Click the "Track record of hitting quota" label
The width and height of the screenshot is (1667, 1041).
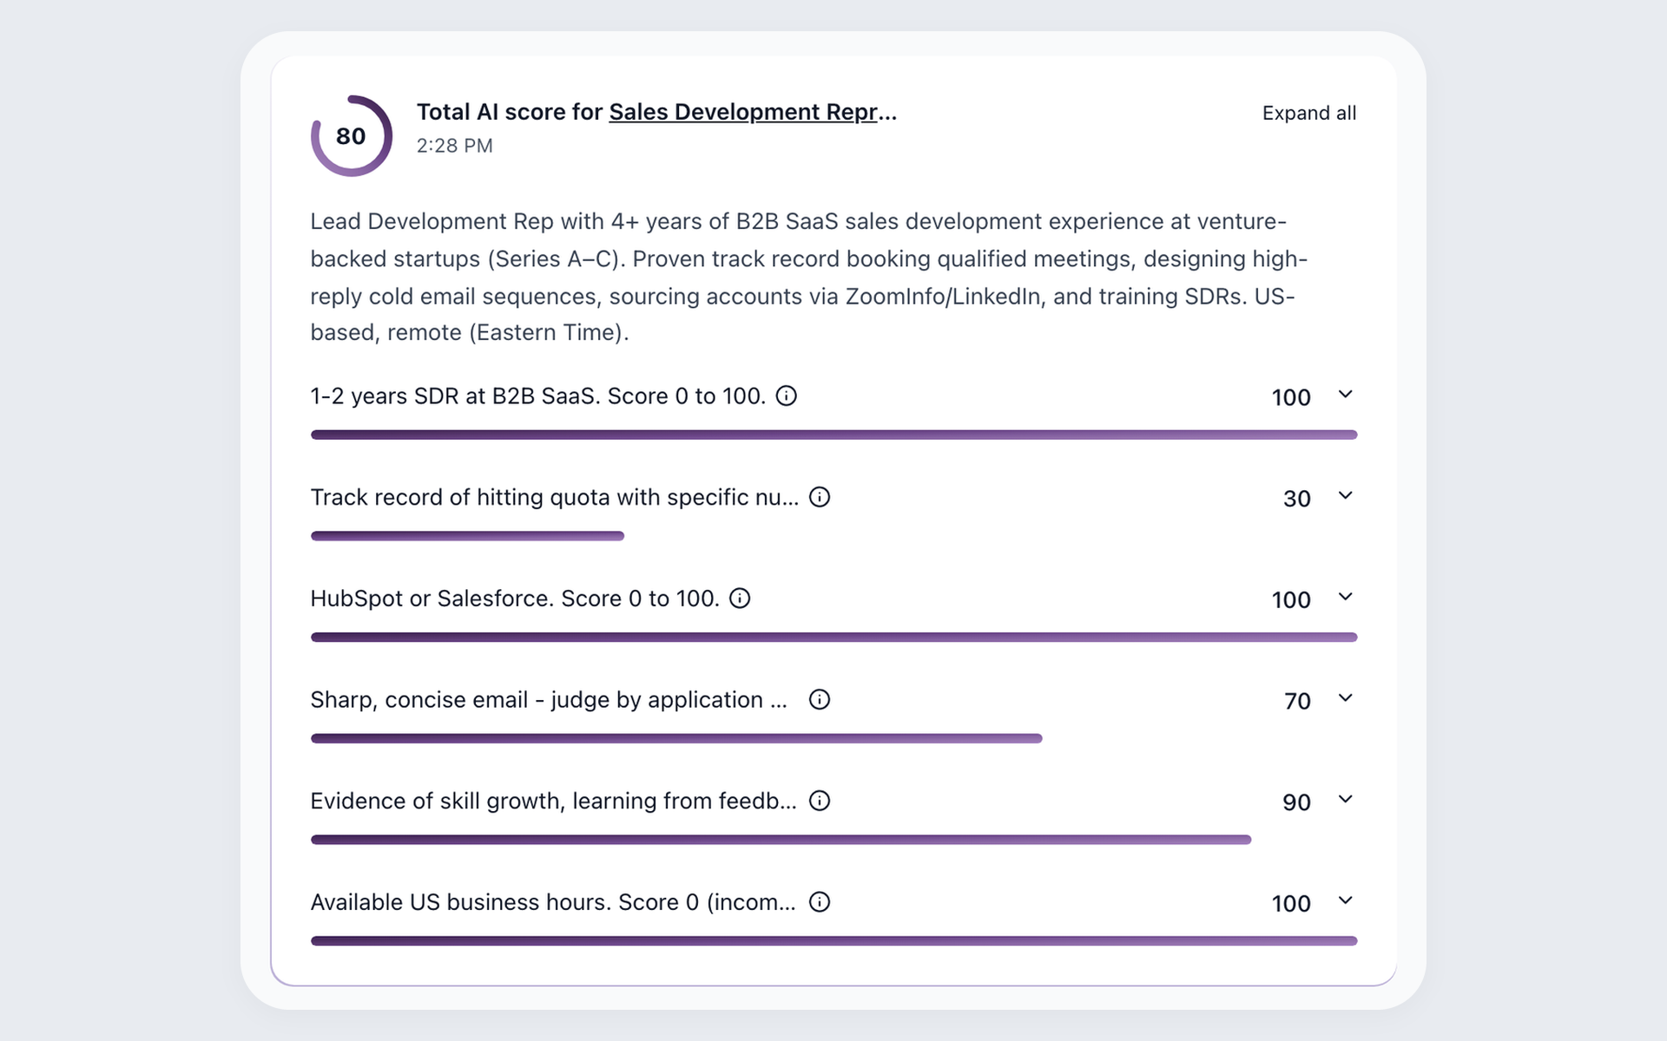pos(555,497)
